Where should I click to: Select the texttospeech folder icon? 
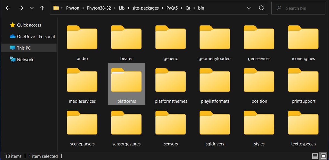coord(303,123)
